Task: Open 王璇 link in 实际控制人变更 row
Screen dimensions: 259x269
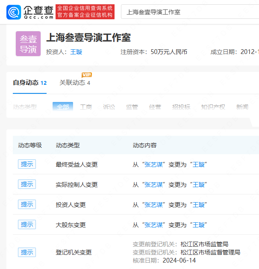Action: point(199,185)
